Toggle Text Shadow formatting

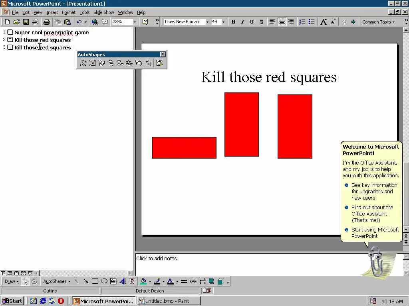(x=261, y=22)
